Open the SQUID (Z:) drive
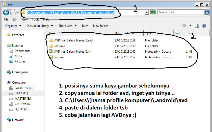 pyautogui.click(x=21, y=109)
